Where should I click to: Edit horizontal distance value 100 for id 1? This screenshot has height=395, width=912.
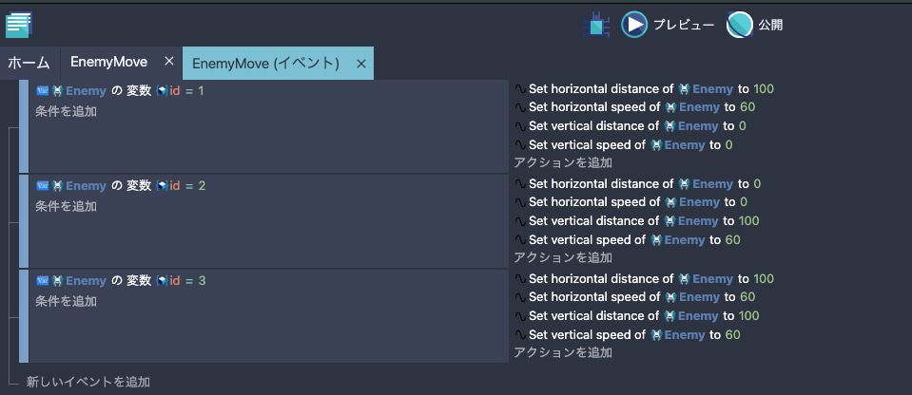764,89
